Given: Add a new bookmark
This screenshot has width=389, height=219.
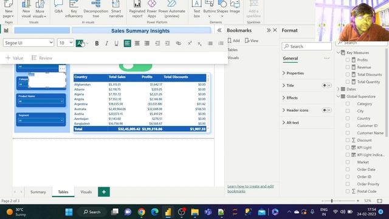Looking at the screenshot, I should [233, 41].
